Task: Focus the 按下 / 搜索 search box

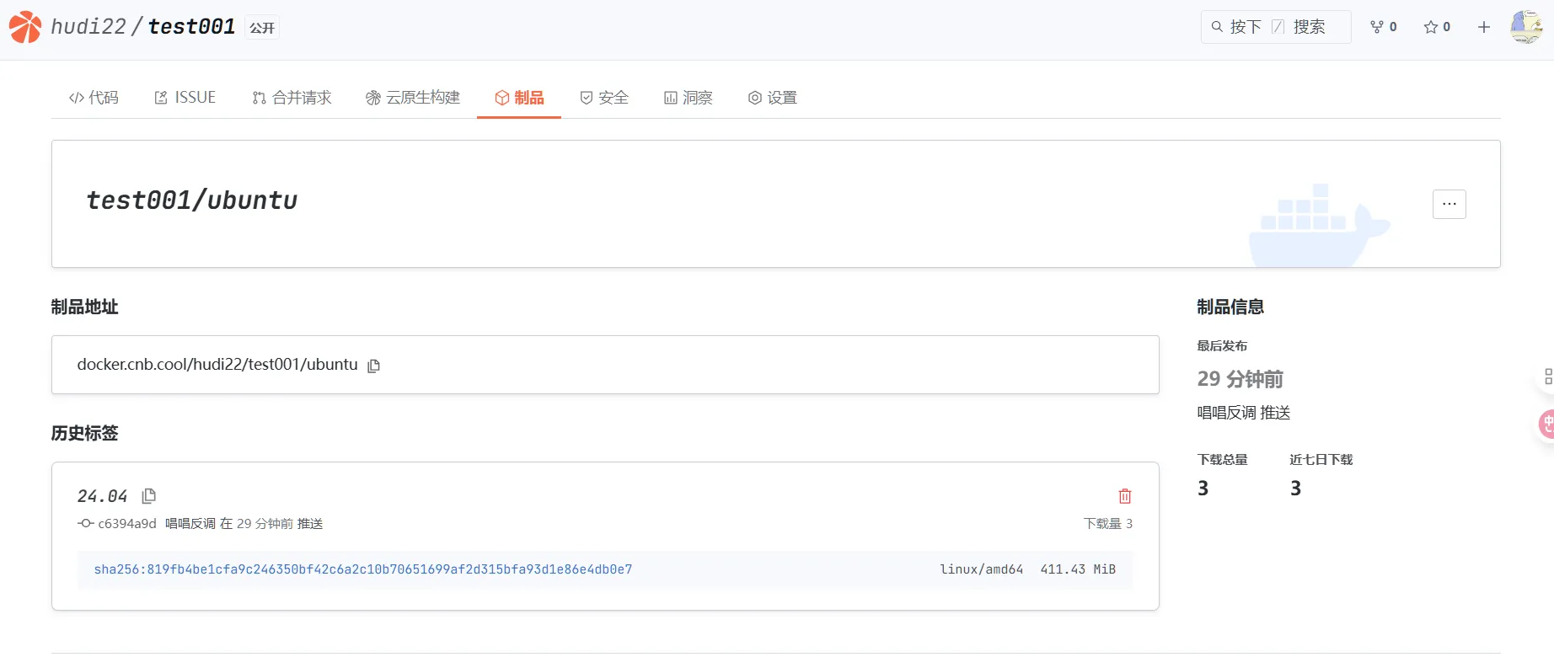Action: point(1276,27)
